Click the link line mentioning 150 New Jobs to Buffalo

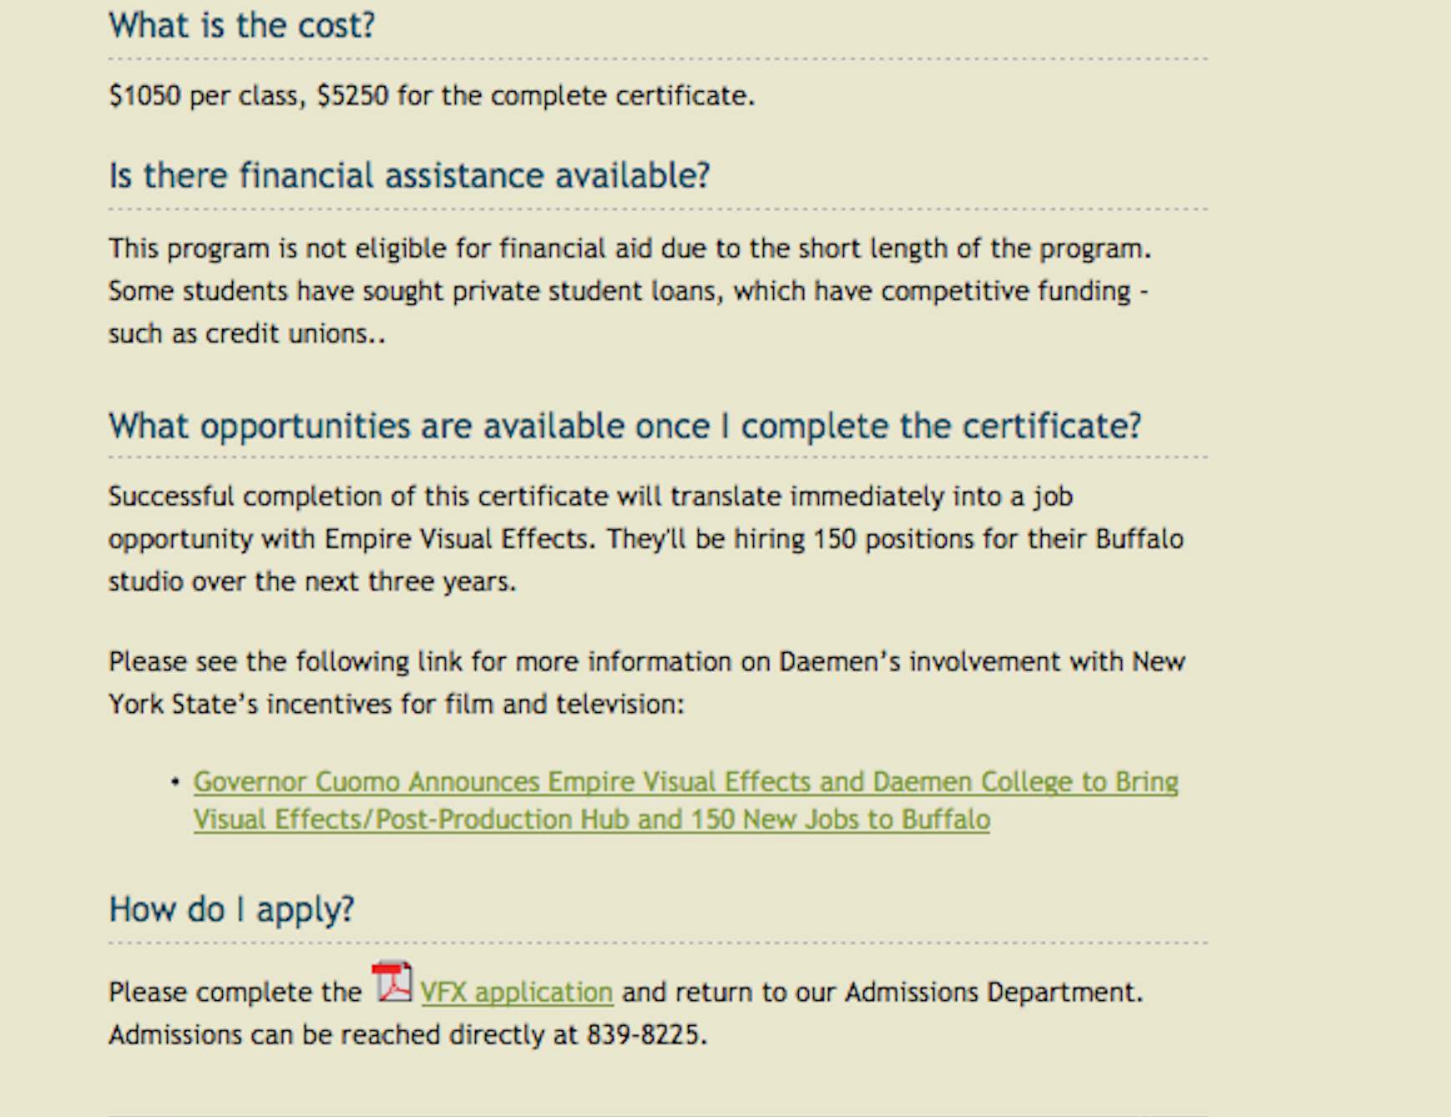coord(592,820)
